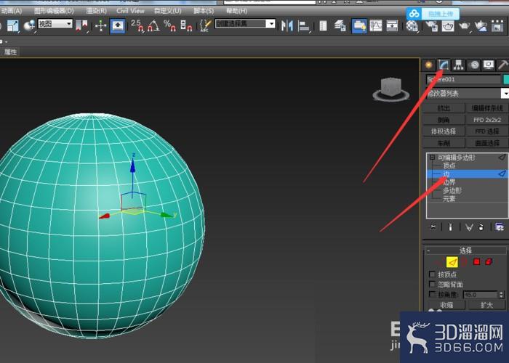The width and height of the screenshot is (509, 363).
Task: Switch to the Create panel tab
Action: [x=428, y=65]
